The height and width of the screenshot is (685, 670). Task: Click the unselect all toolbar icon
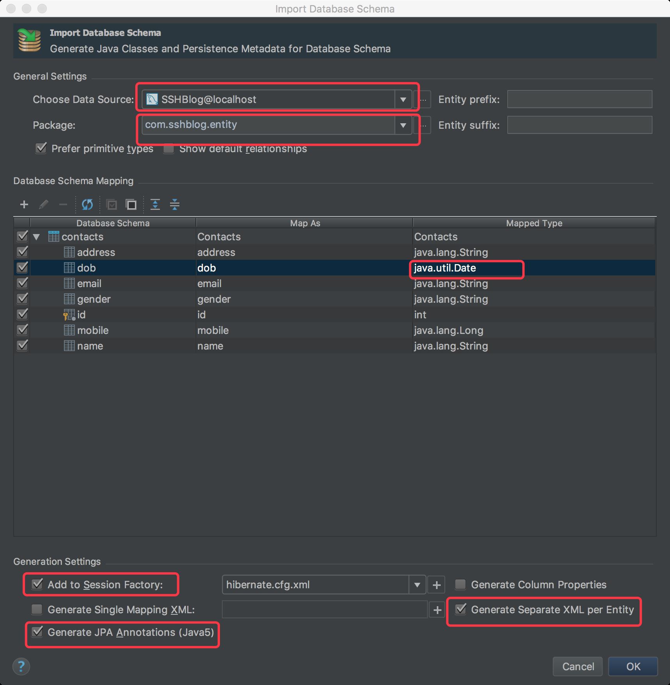coord(131,204)
